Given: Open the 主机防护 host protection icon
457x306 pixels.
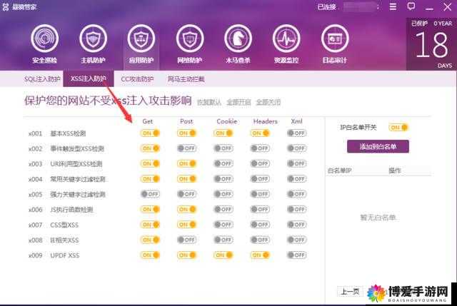Looking at the screenshot, I should [x=93, y=39].
